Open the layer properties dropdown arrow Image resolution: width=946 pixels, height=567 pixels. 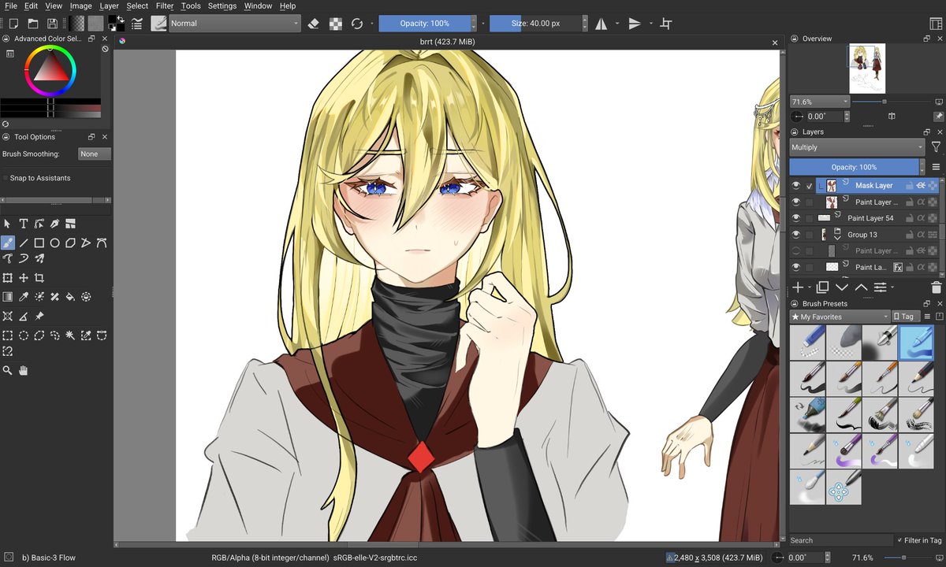tap(893, 288)
